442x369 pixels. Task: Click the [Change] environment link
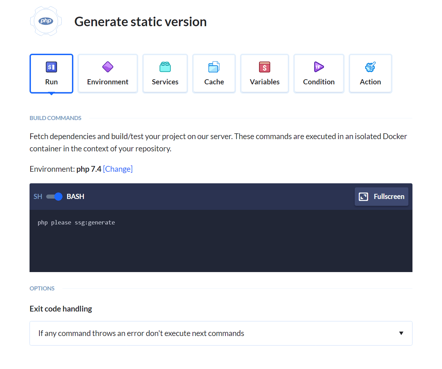coord(118,169)
